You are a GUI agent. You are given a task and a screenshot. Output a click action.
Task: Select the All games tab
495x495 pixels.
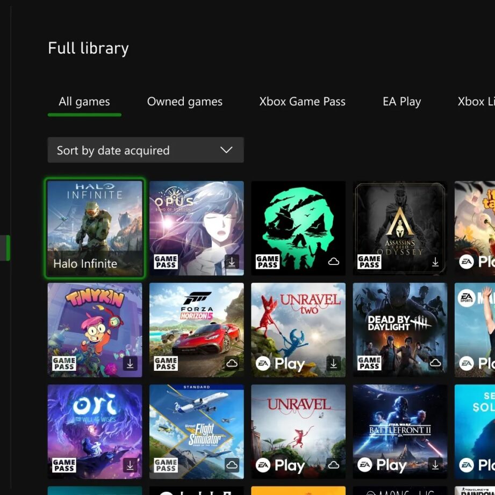point(84,102)
